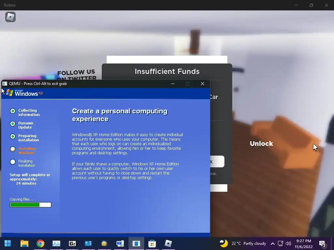Open the weather widget moon icon
The width and height of the screenshot is (334, 250).
[224, 243]
